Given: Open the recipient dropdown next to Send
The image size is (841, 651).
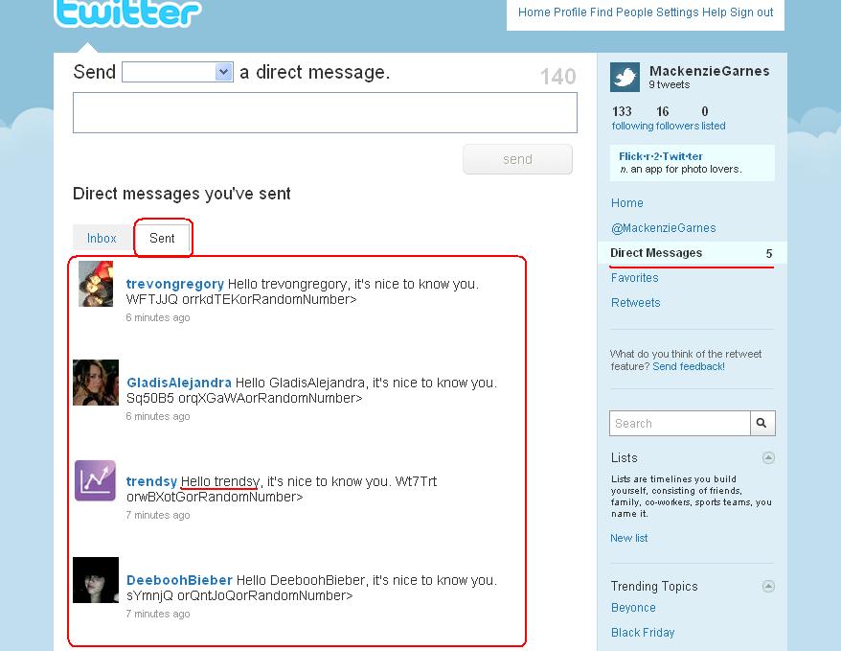Looking at the screenshot, I should 177,72.
